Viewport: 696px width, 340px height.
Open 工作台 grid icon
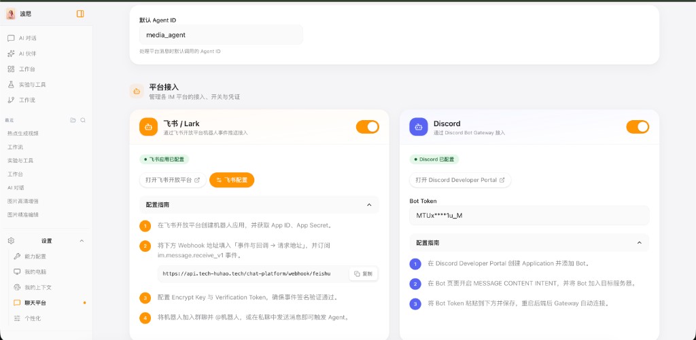click(x=11, y=69)
